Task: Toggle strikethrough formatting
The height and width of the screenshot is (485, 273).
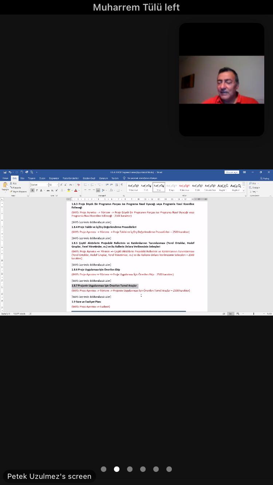Action: [x=48, y=190]
